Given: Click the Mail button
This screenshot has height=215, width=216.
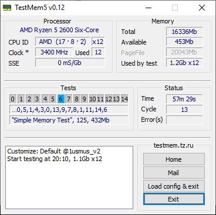Looking at the screenshot, I should pyautogui.click(x=174, y=173).
